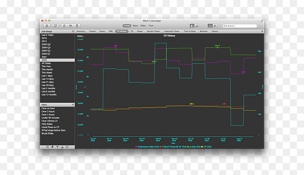Image resolution: width=304 pixels, height=175 pixels.
Task: Apply the Hilly Rides filter
Action: pyautogui.click(x=57, y=124)
